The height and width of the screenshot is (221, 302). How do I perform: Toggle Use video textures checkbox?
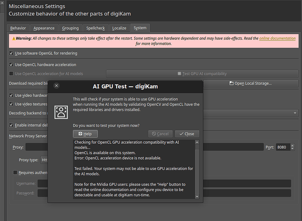[x=11, y=104]
